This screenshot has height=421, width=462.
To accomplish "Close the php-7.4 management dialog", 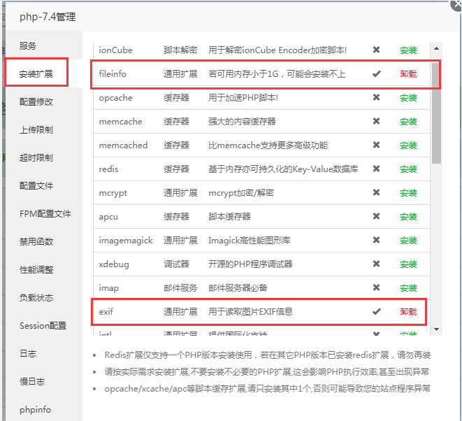I will pyautogui.click(x=457, y=4).
